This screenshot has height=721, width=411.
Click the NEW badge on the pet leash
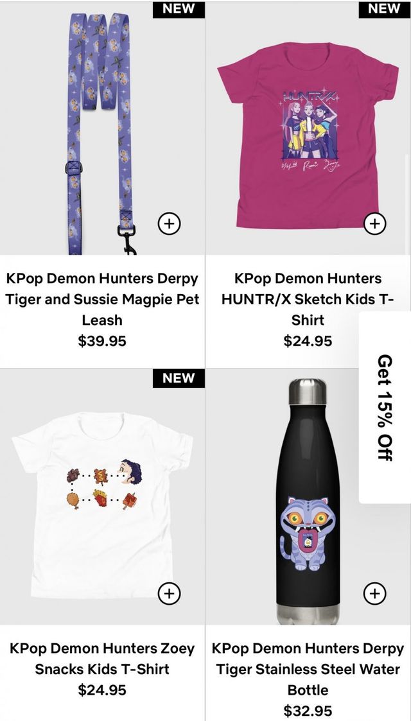click(x=179, y=9)
